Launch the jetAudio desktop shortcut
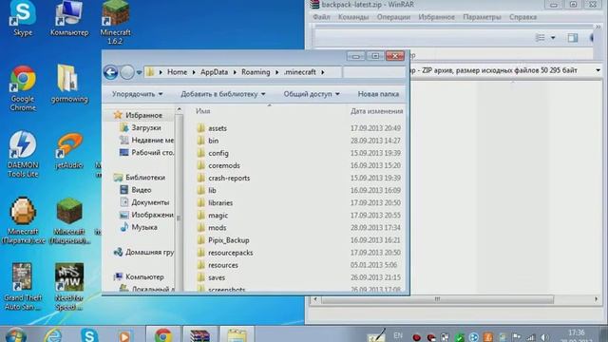The height and width of the screenshot is (342, 608). pyautogui.click(x=69, y=151)
